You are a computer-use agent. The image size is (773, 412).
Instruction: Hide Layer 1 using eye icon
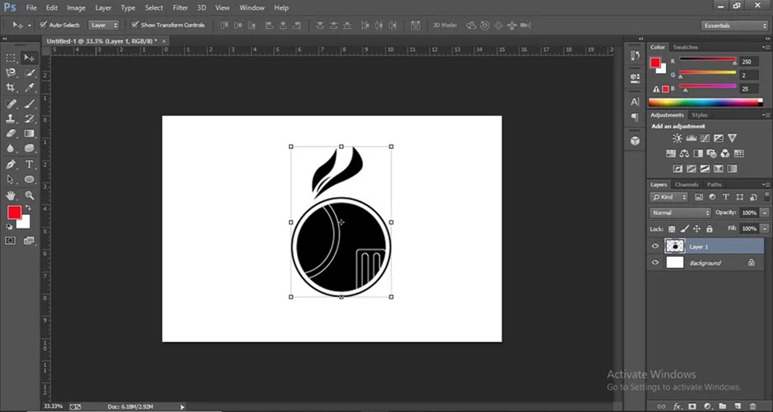pyautogui.click(x=655, y=246)
